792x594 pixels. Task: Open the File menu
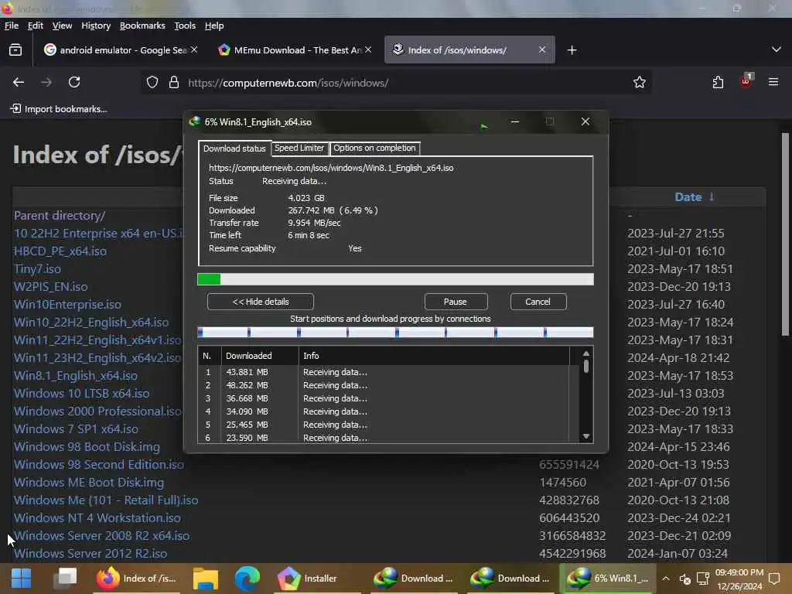11,26
